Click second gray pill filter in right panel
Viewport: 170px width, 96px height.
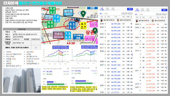click(164, 14)
